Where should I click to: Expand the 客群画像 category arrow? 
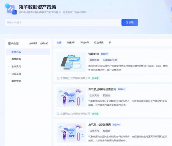tap(9, 59)
